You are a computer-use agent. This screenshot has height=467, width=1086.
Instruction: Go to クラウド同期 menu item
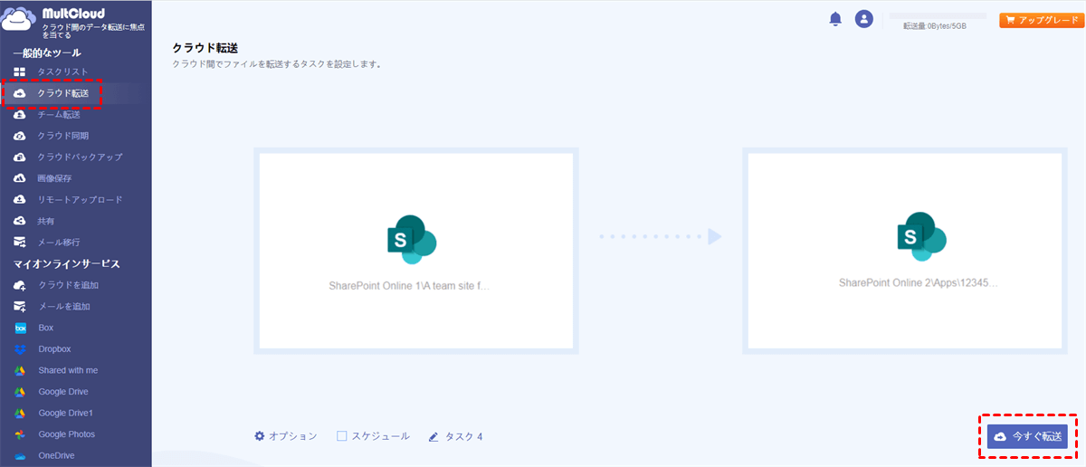point(62,136)
